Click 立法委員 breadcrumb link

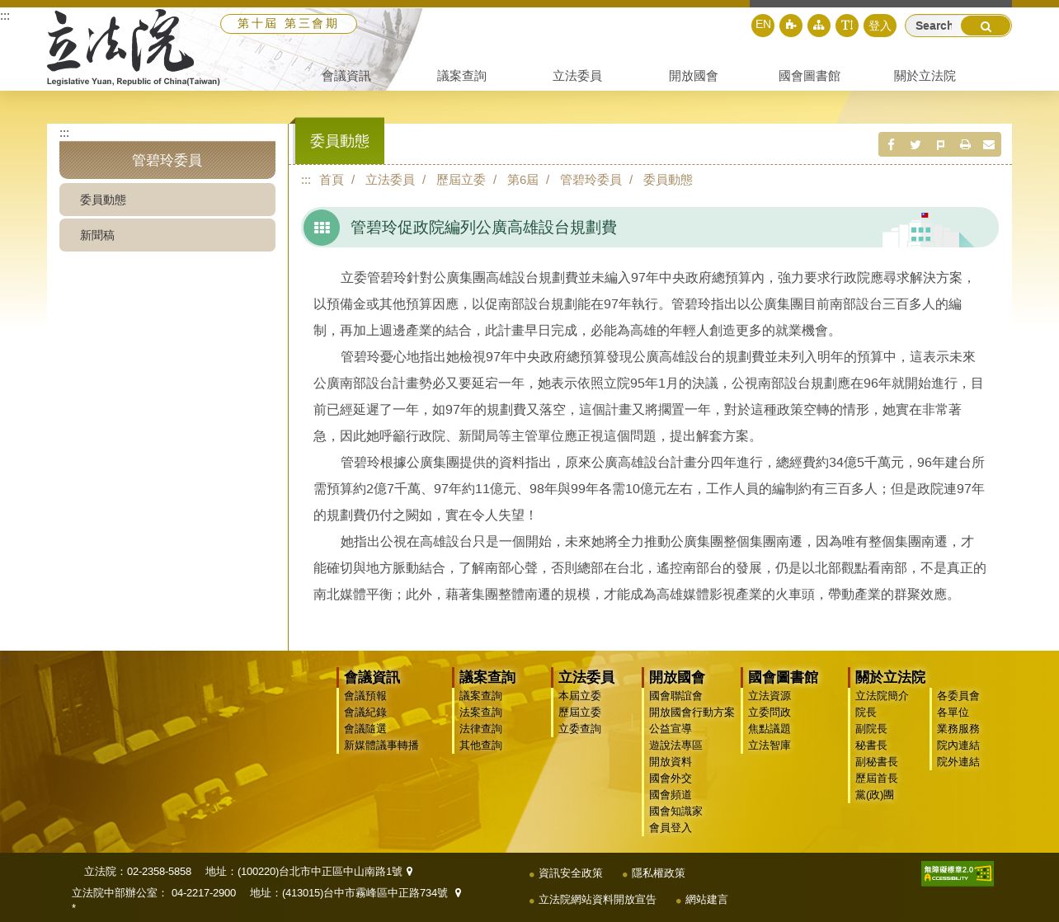click(x=390, y=180)
